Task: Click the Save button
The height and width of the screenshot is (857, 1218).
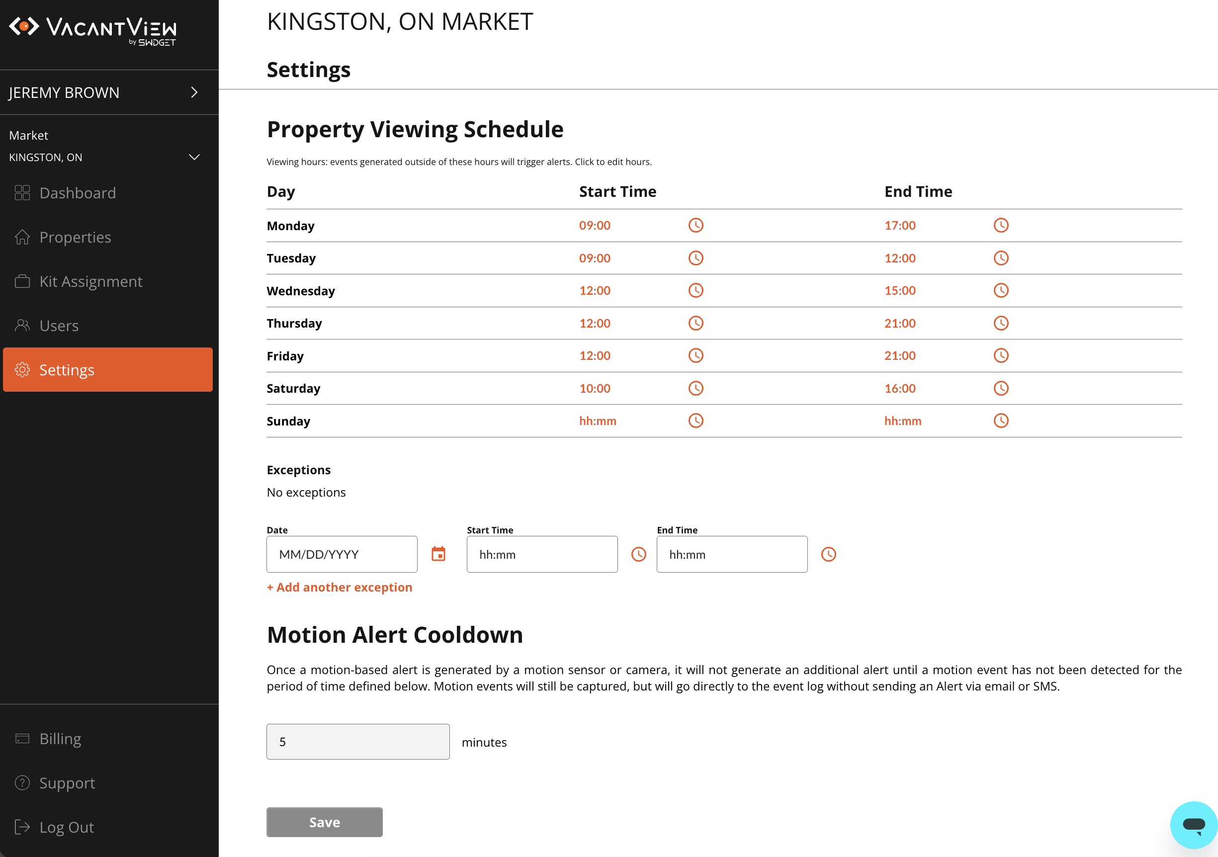Action: (324, 822)
